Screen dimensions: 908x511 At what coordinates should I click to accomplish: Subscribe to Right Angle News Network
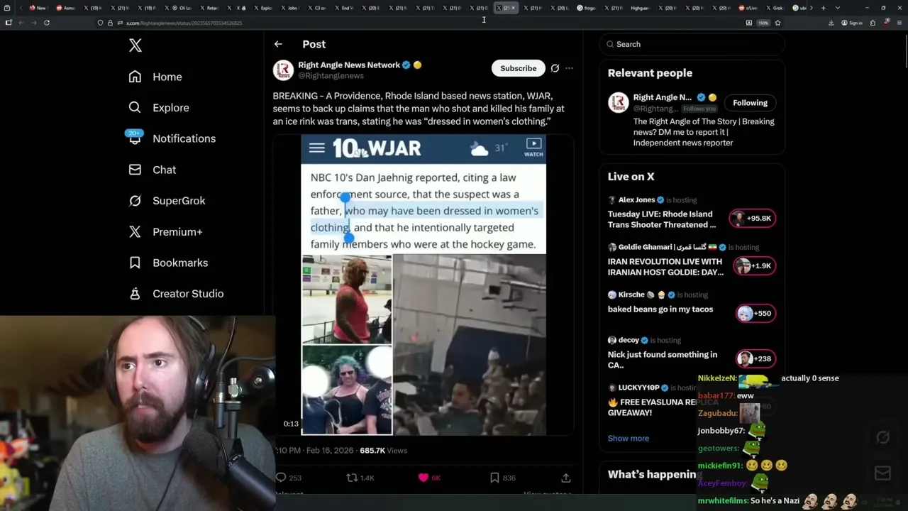tap(518, 68)
